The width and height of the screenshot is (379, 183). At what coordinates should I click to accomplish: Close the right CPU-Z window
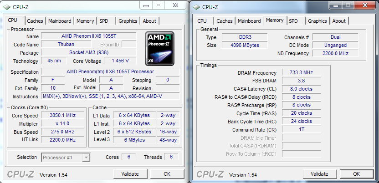tap(365, 5)
